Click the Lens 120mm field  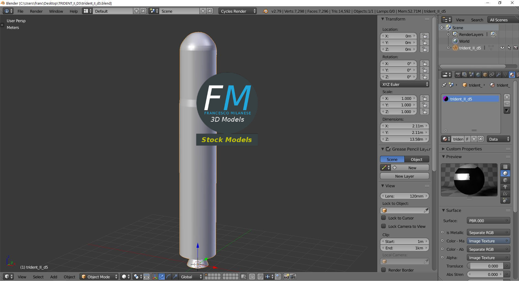point(405,196)
